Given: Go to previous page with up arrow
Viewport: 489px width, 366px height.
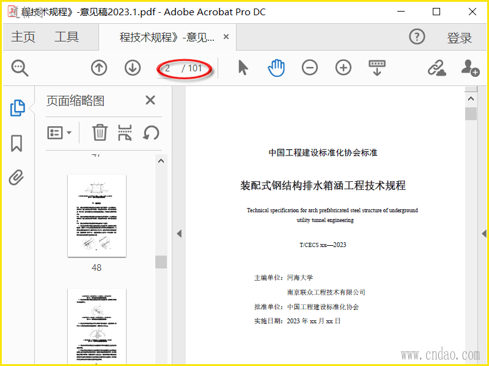Looking at the screenshot, I should pyautogui.click(x=99, y=68).
